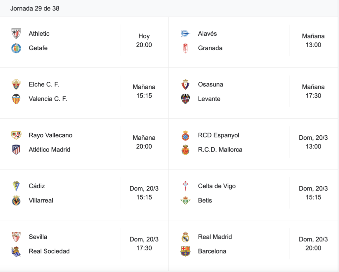339x272 pixels.
Task: Click the Betis green crest
Action: coord(185,200)
